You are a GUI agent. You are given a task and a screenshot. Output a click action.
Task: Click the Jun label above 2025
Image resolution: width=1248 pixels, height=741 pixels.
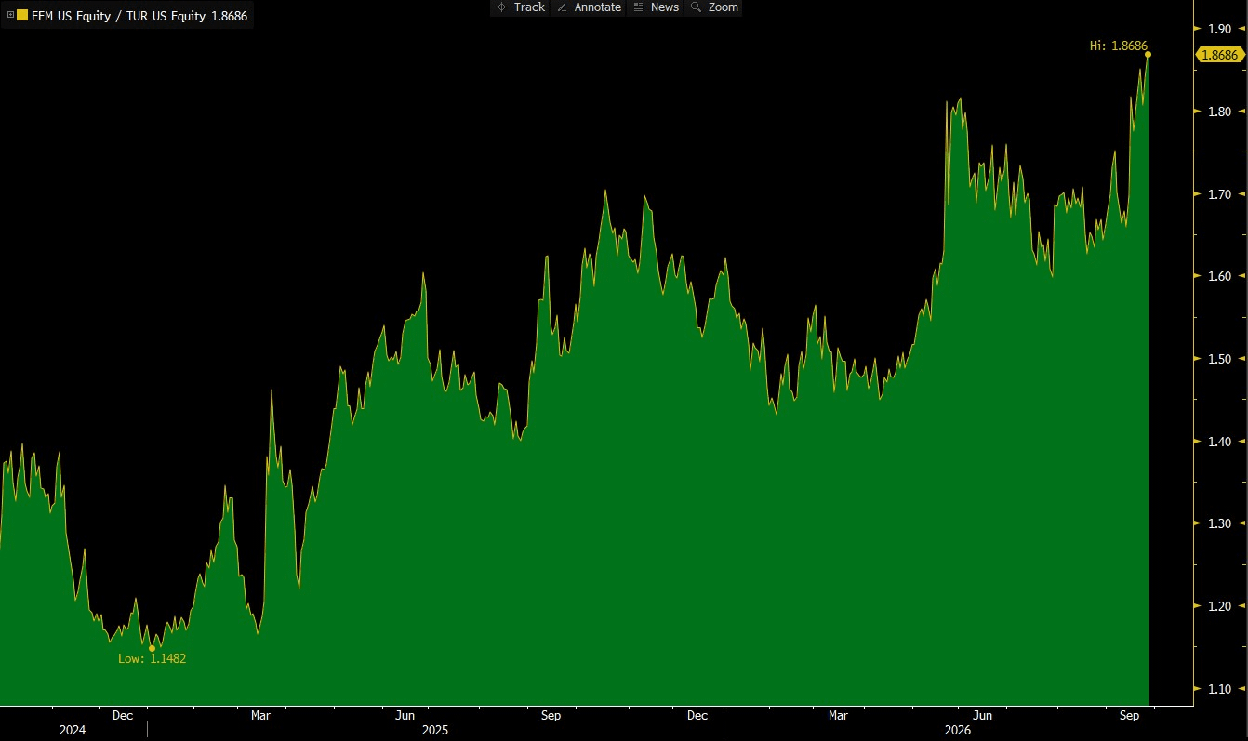point(405,716)
